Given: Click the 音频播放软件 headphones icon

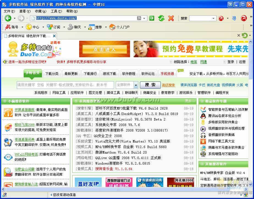Looking at the screenshot, I should click(203, 135).
